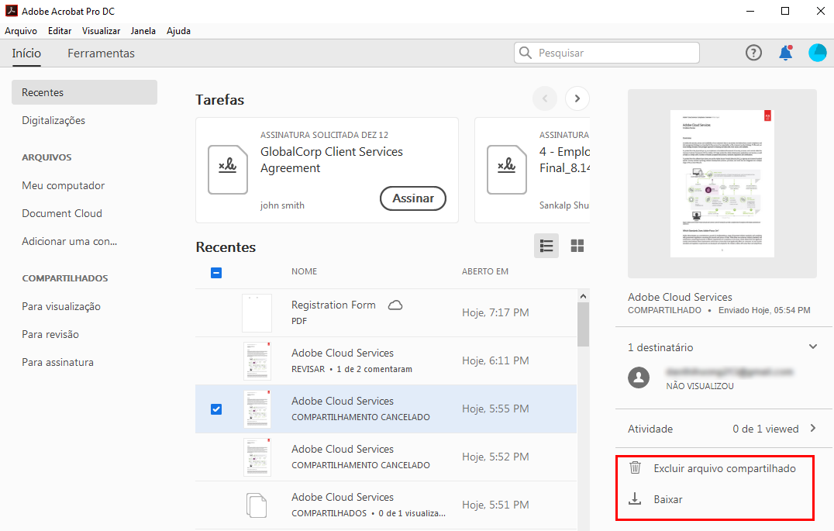Select Adobe Cloud Services COMPARTILHADOS row

386,505
